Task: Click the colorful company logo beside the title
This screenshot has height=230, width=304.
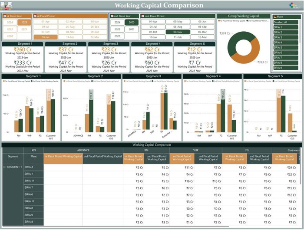Action: click(294, 6)
